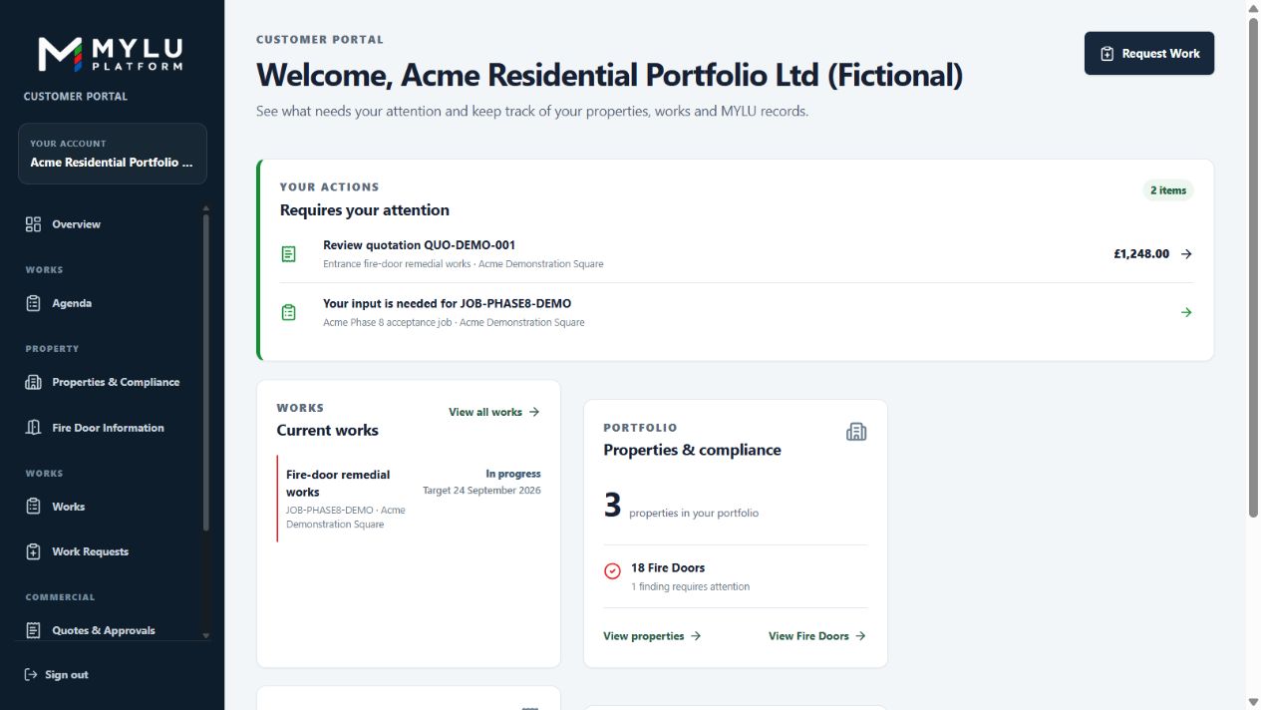Screen dimensions: 1261x710
Task: Open Quotes & Approvals in sidebar
Action: click(x=113, y=630)
